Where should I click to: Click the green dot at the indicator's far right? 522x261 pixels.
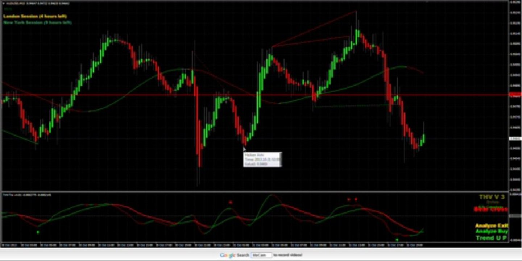pos(397,240)
